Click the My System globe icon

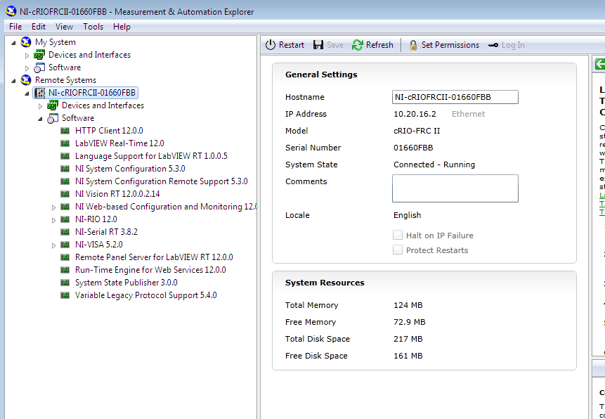[26, 41]
